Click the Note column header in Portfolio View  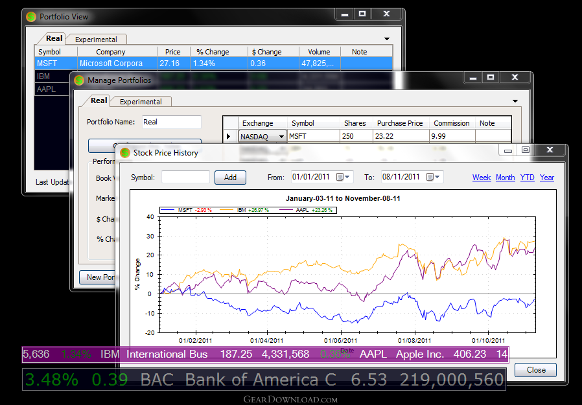tap(366, 52)
